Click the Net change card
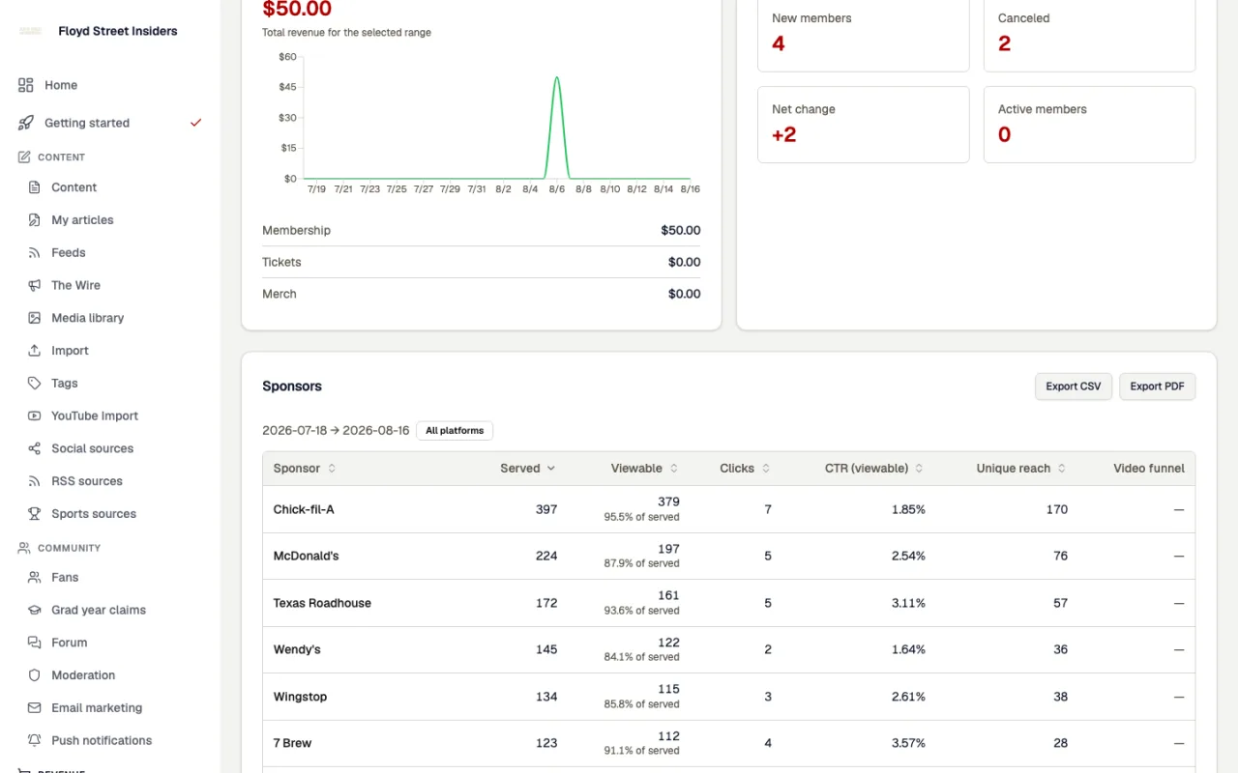The image size is (1238, 773). click(x=864, y=125)
